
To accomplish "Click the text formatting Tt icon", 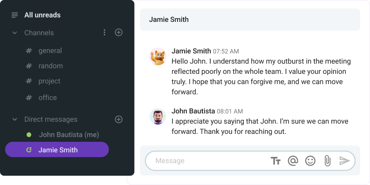I will 275,161.
